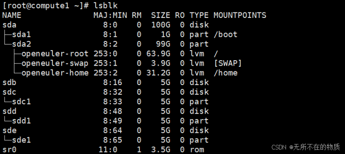Click the openeuler-root volume name

coord(55,54)
